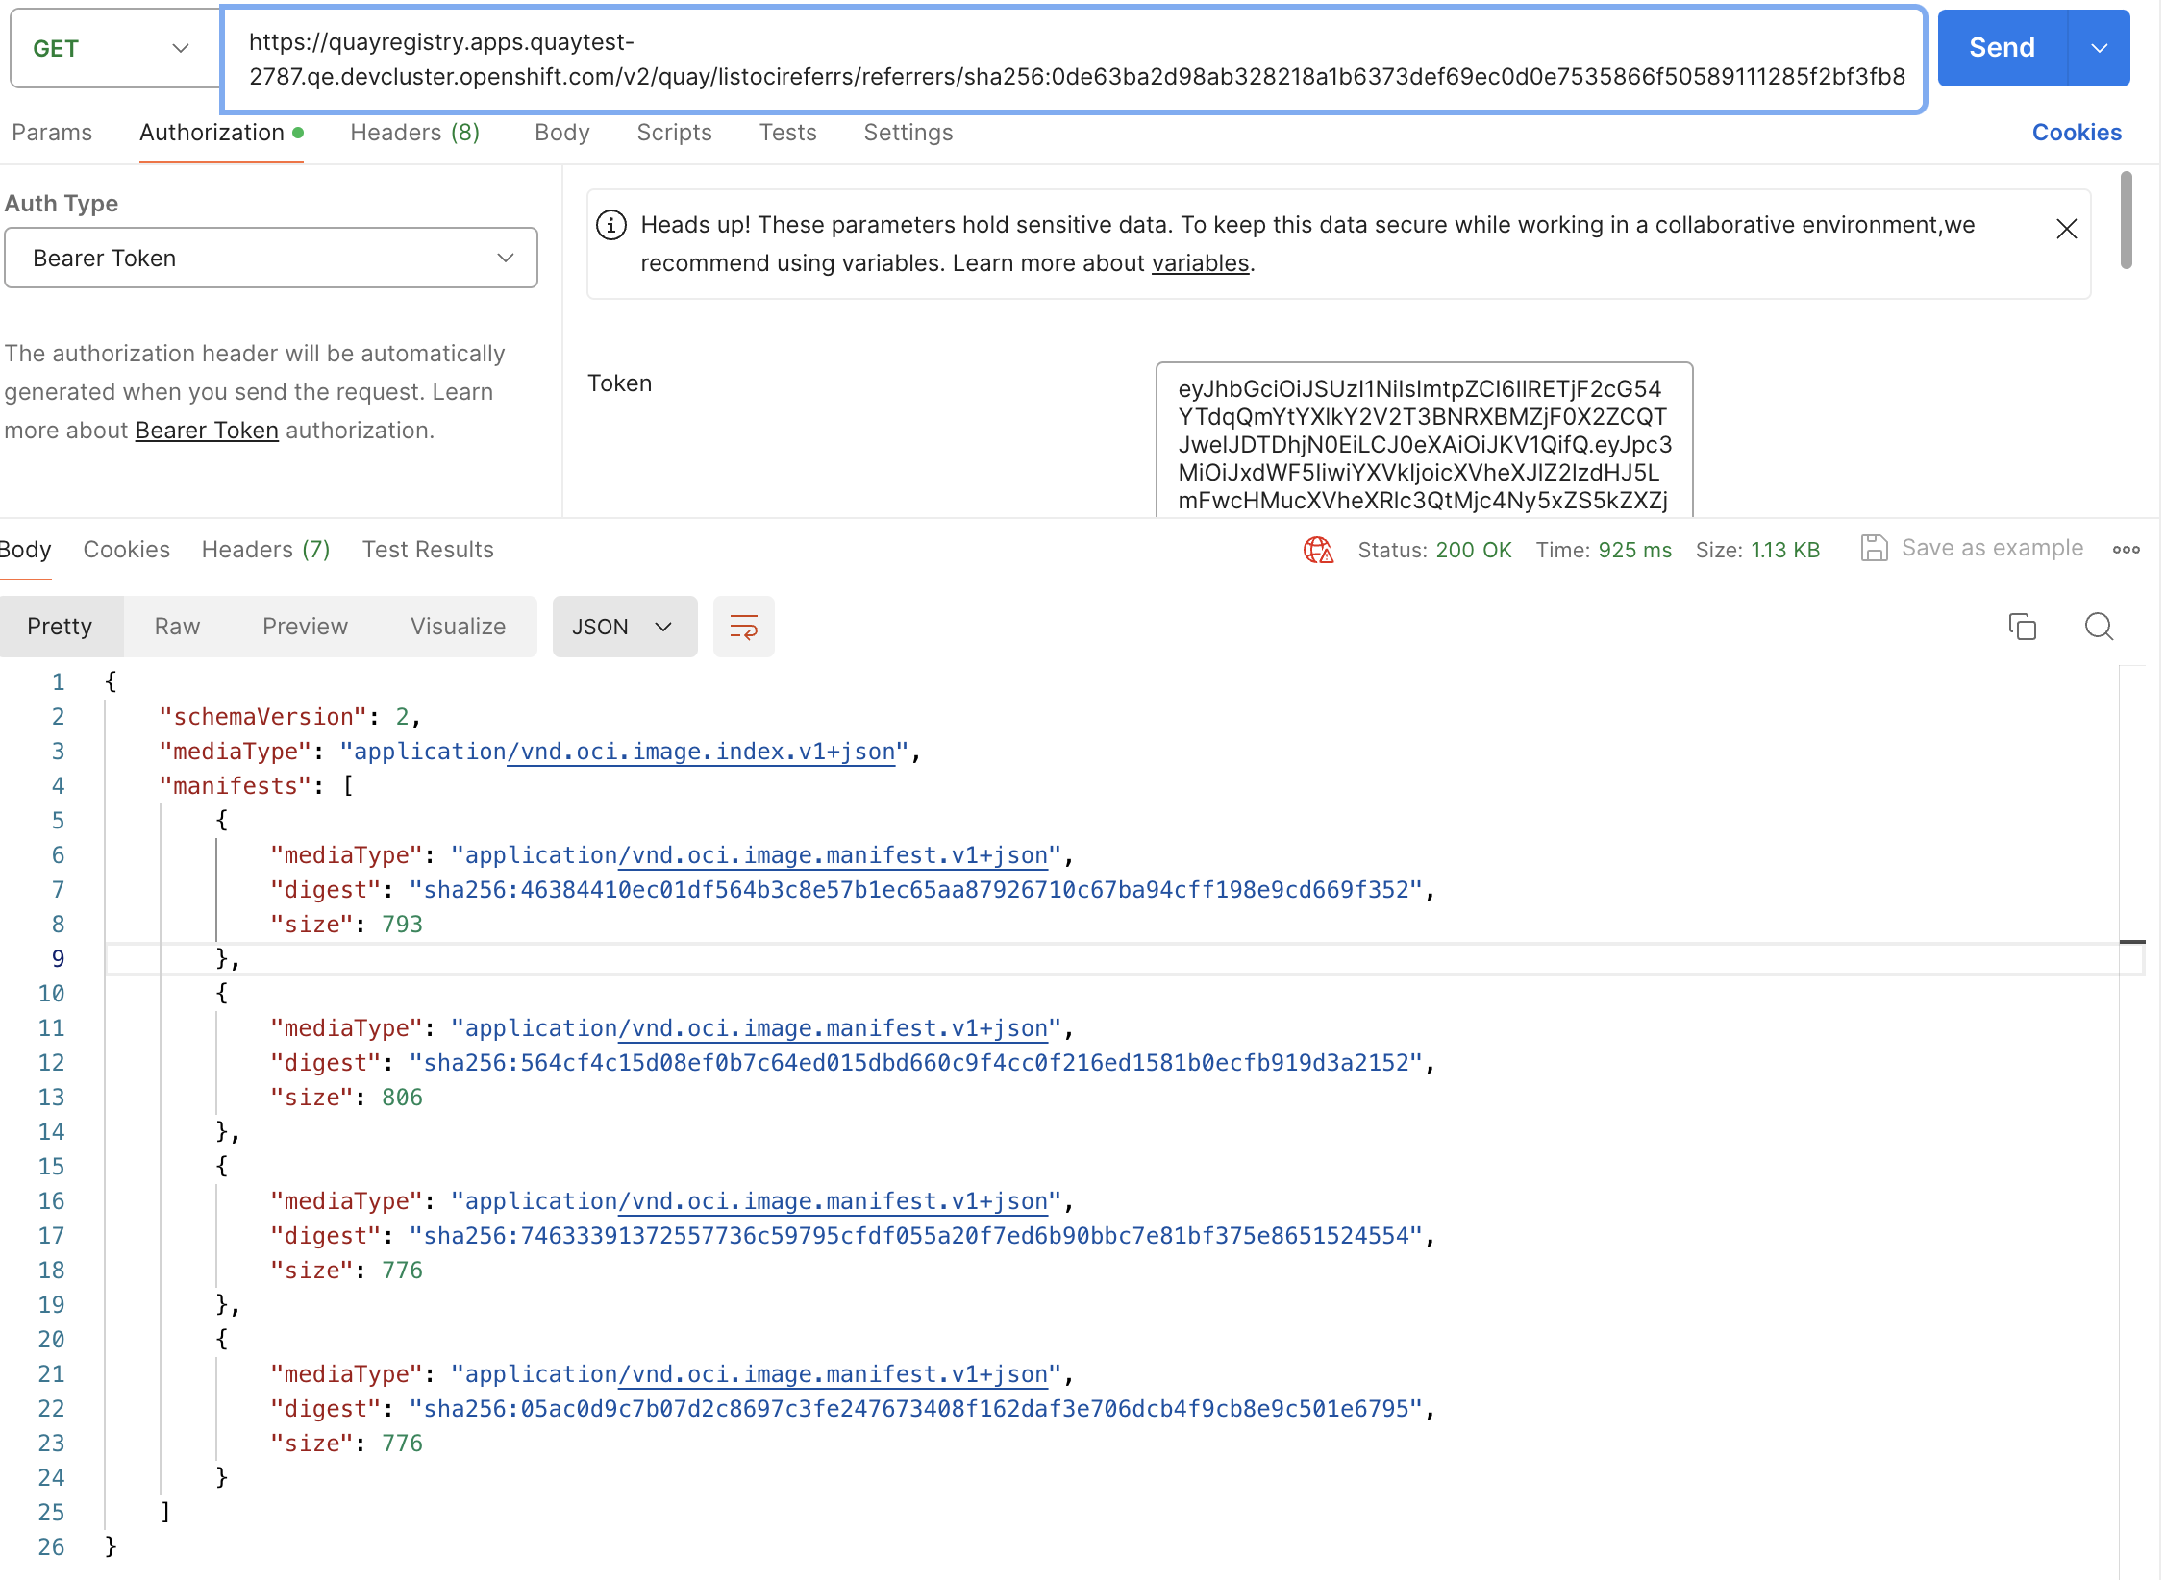Open the Headers (8) request tab
This screenshot has height=1580, width=2165.
click(x=414, y=133)
